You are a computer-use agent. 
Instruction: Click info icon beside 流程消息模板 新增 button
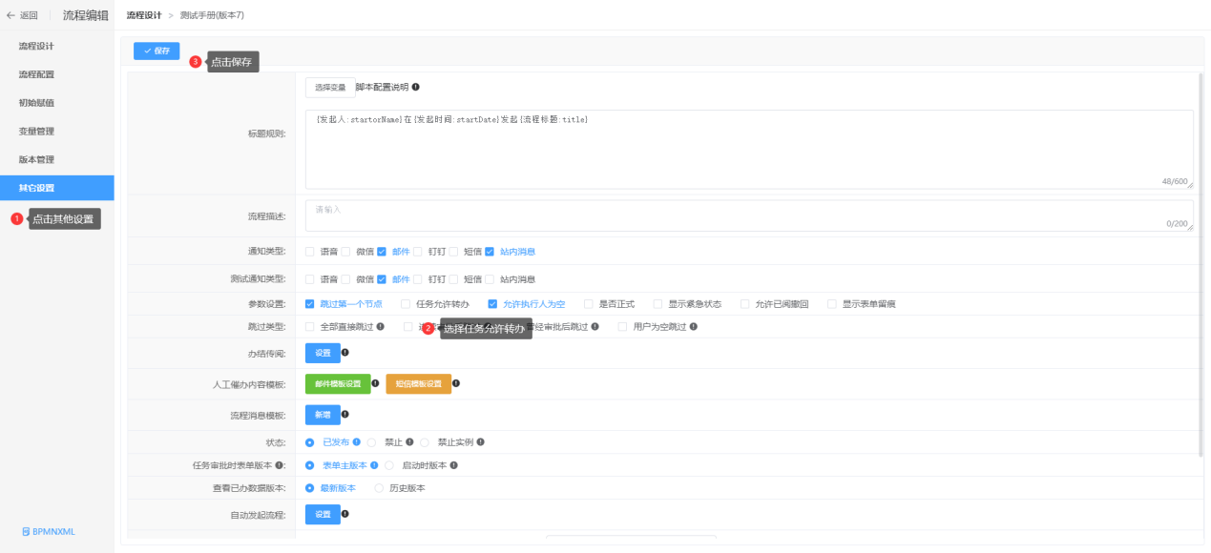(x=345, y=415)
